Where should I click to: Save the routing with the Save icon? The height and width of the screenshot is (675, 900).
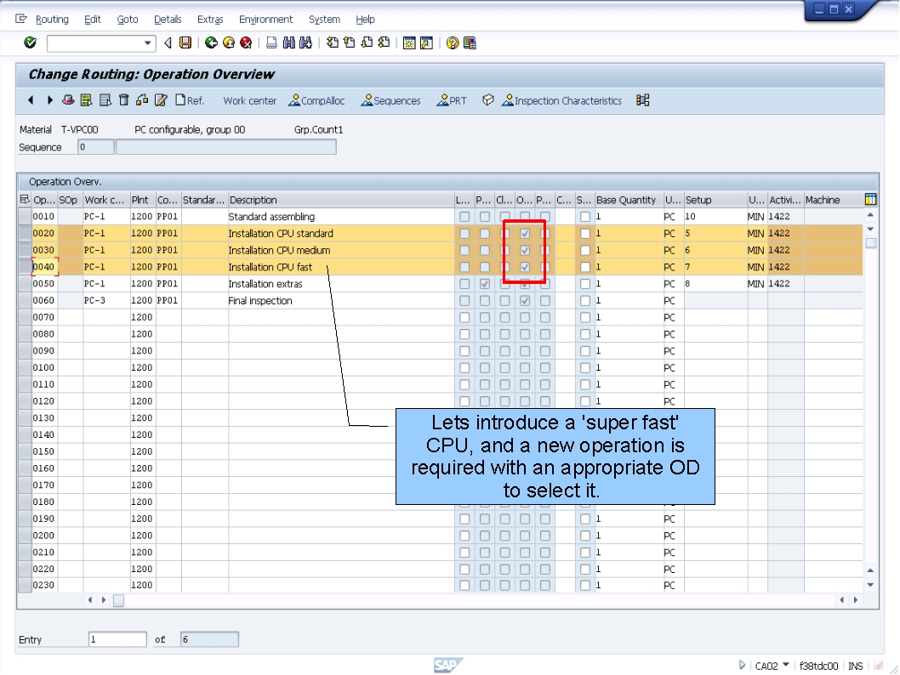pyautogui.click(x=185, y=43)
